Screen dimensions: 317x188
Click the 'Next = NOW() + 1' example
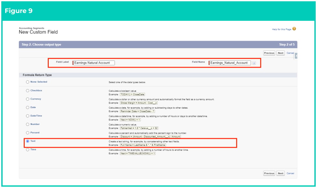130,120
